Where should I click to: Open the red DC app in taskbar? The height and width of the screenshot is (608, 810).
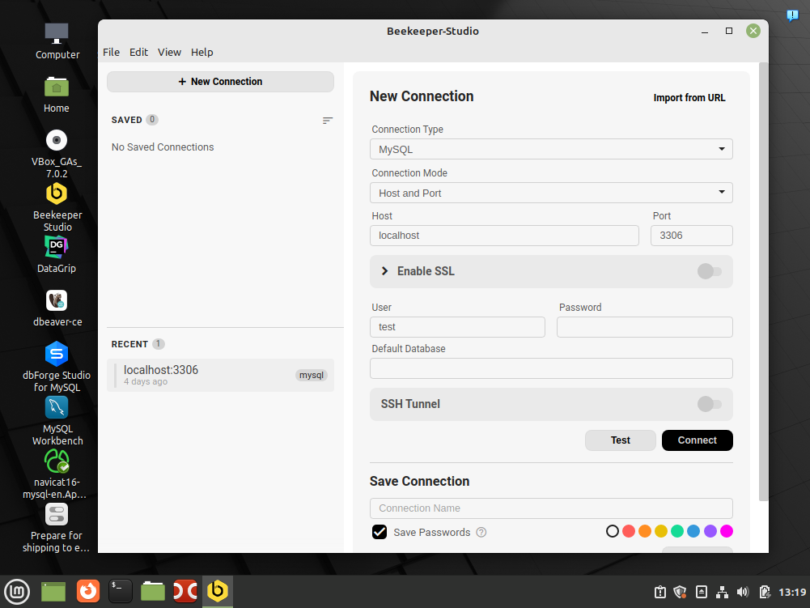pyautogui.click(x=185, y=591)
